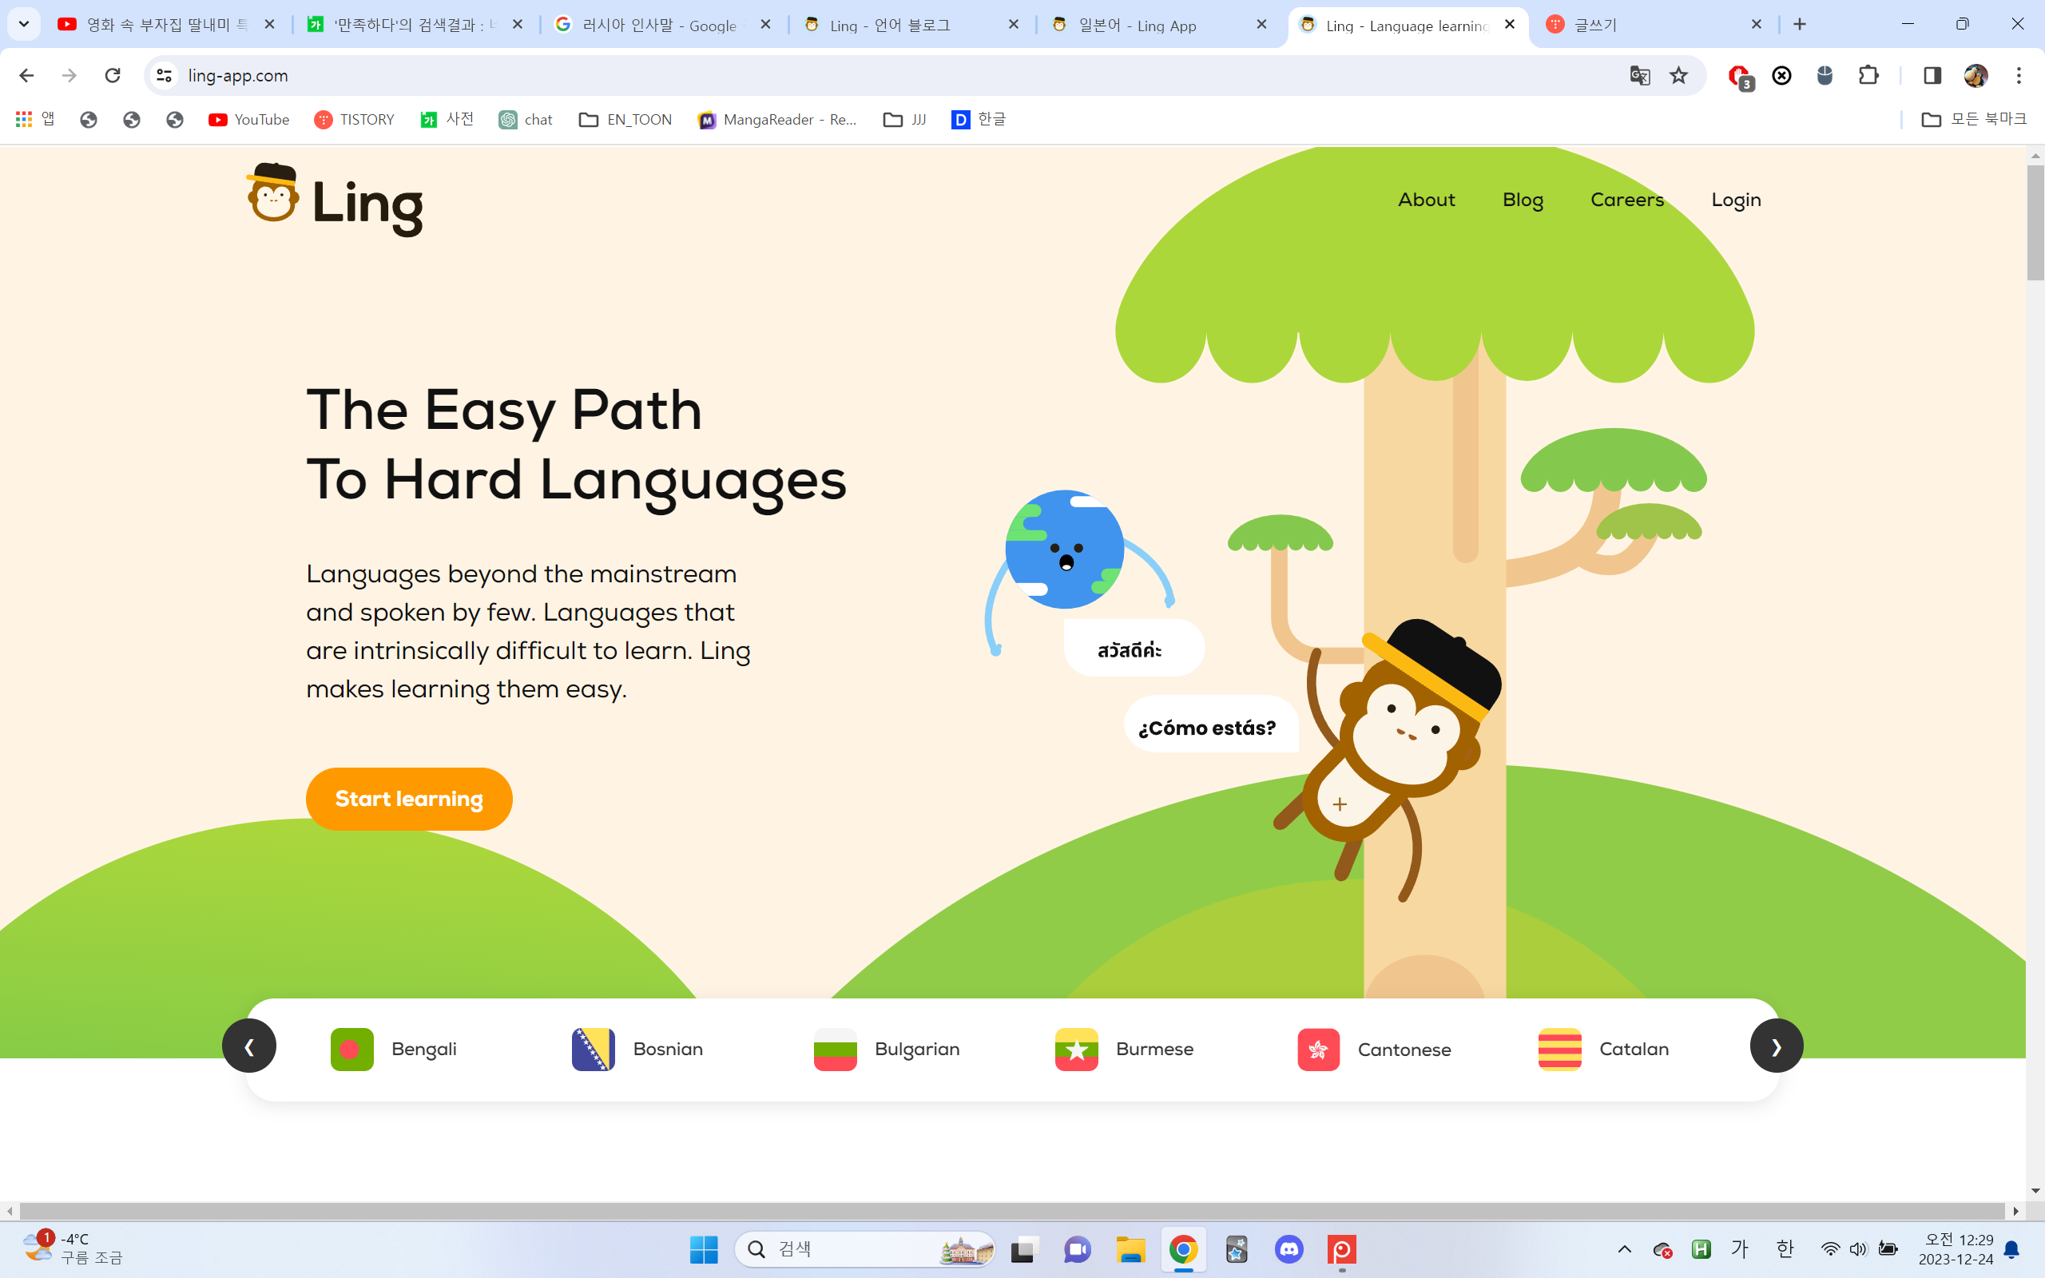Toggle the 한 Korean input mode indicator
Screen dimensions: 2045x1278
(1784, 1248)
